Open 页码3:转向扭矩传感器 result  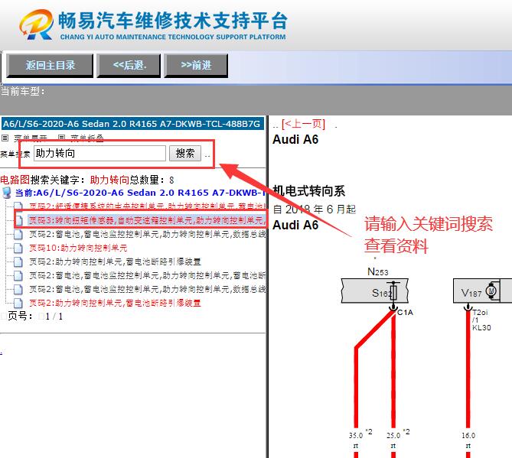(x=147, y=220)
